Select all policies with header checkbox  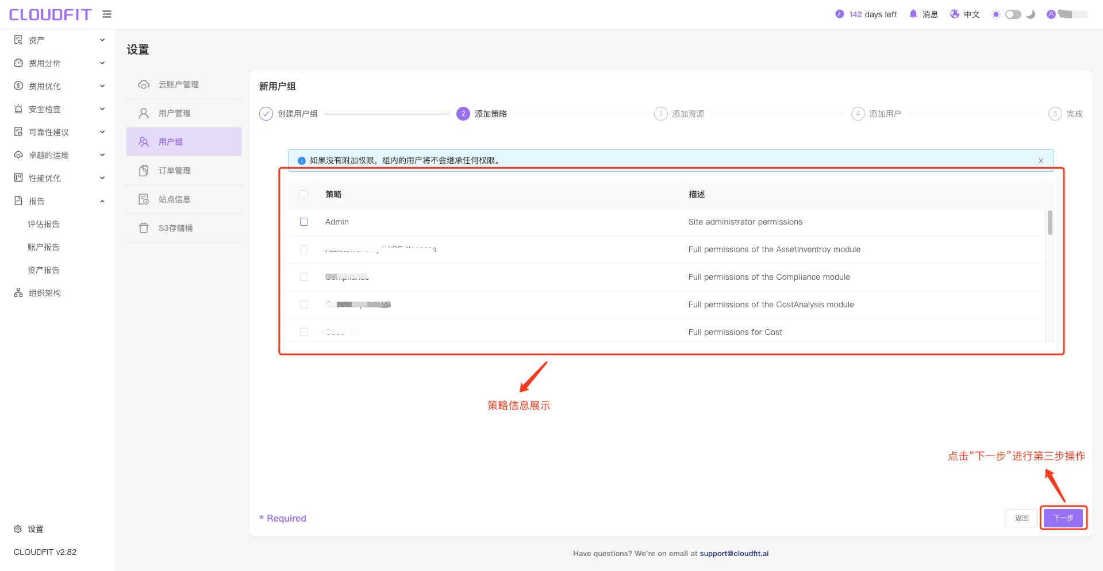[x=303, y=194]
